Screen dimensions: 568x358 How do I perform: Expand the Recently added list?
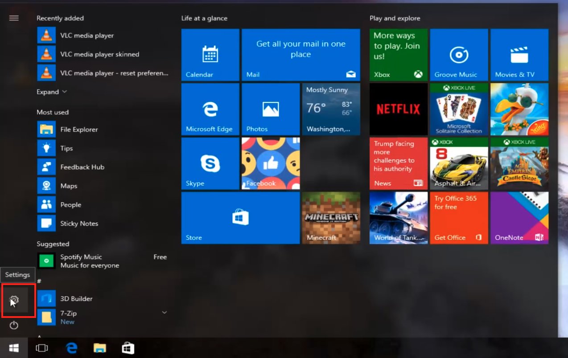pos(52,92)
